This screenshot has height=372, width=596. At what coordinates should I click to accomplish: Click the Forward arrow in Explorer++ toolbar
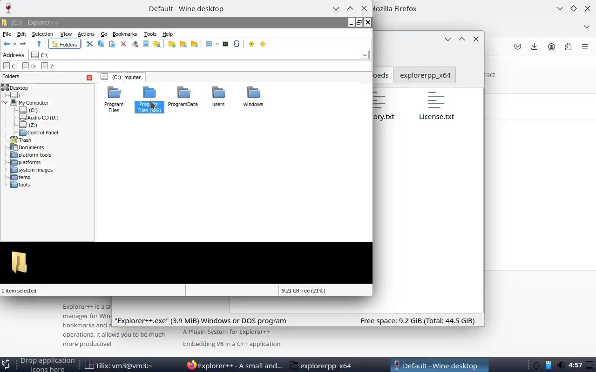pos(22,44)
